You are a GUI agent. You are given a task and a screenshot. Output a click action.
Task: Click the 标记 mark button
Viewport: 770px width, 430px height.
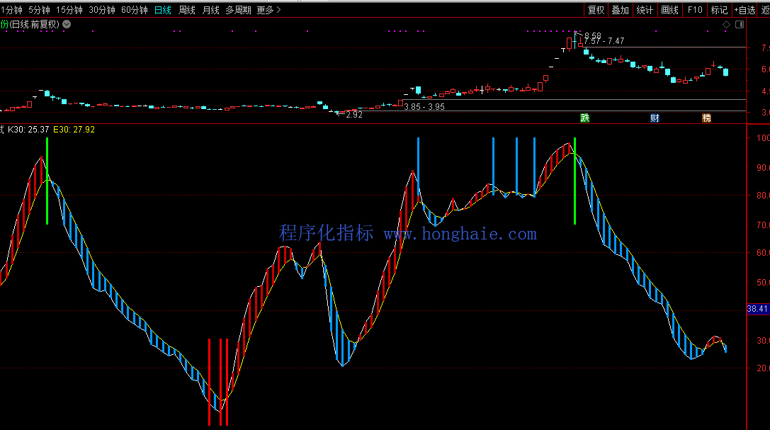[x=719, y=10]
